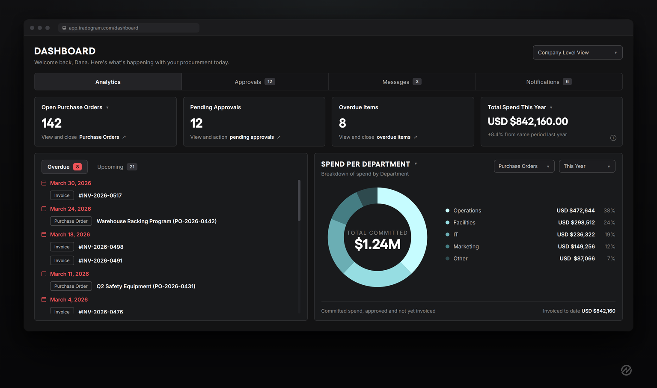Click Purchase Order tag for Warehouse Racking Program

(x=71, y=221)
